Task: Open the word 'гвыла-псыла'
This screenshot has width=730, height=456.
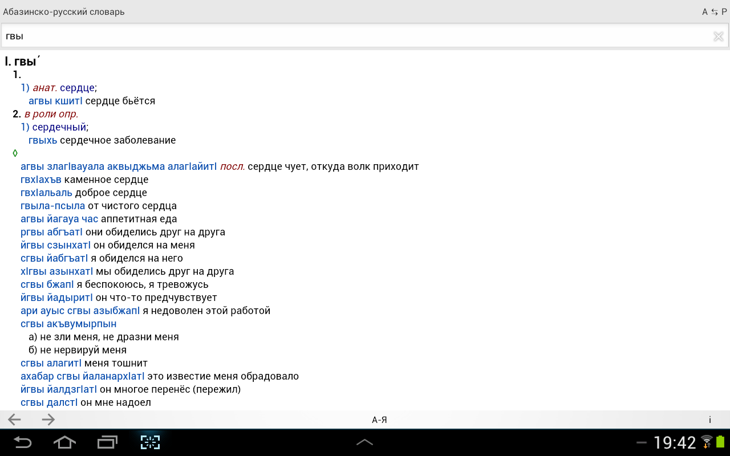Action: pyautogui.click(x=52, y=206)
